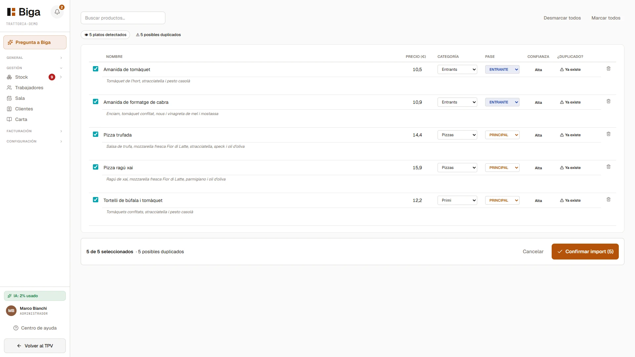Click the 5 platos detectados chip

105,35
